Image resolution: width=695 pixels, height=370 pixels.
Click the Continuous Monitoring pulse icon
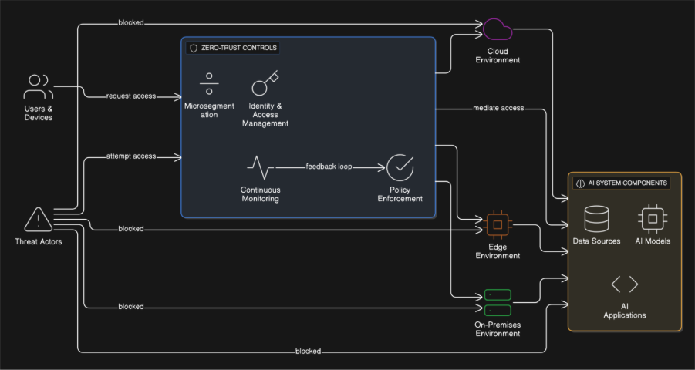click(x=261, y=168)
